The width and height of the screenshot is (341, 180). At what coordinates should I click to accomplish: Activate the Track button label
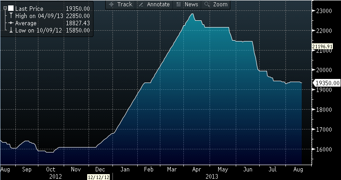pyautogui.click(x=125, y=5)
